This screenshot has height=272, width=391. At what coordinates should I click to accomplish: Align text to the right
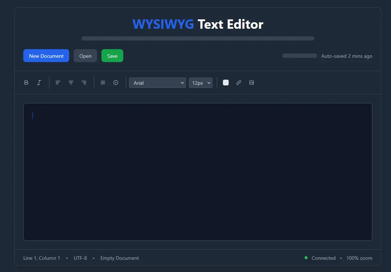84,83
